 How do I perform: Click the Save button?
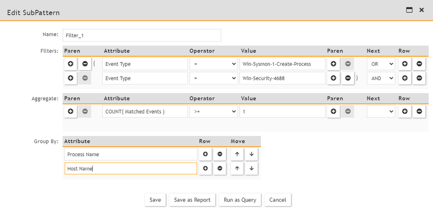point(155,200)
